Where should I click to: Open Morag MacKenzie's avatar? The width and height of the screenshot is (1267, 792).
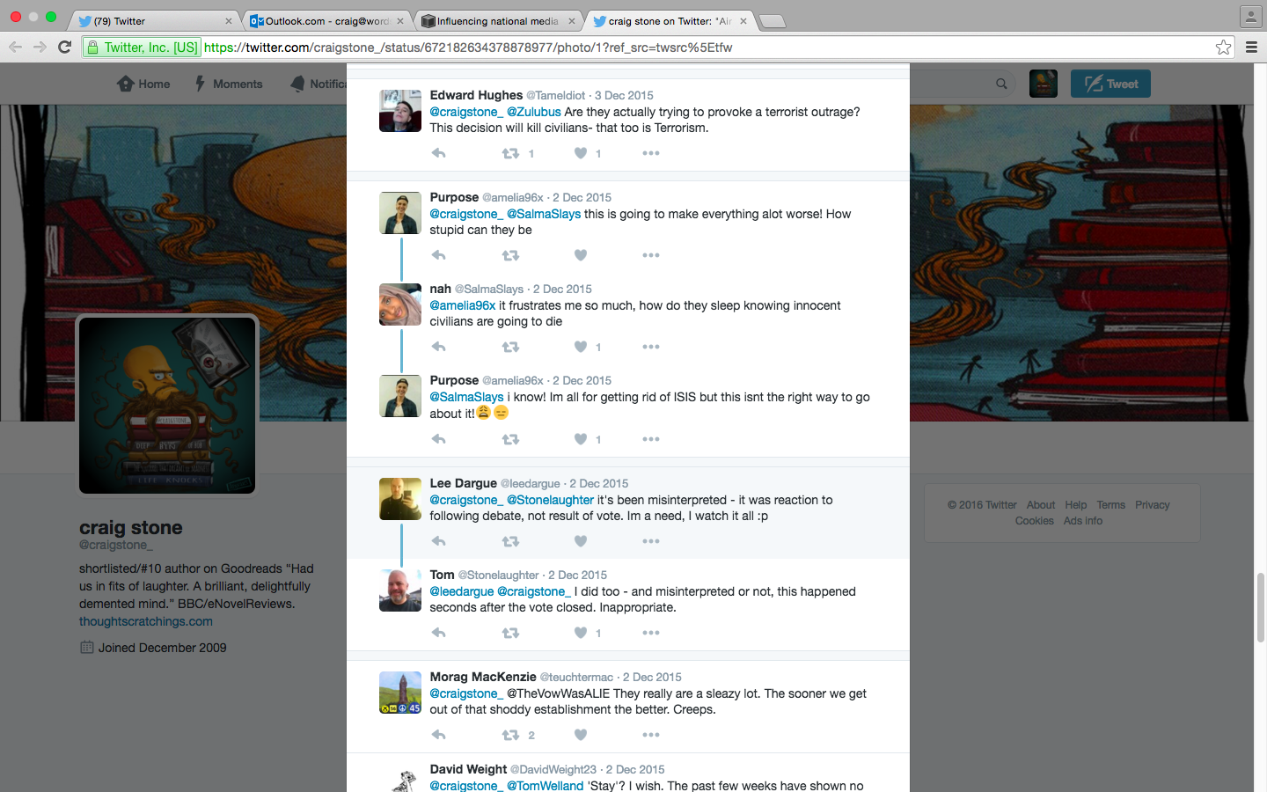(x=400, y=693)
